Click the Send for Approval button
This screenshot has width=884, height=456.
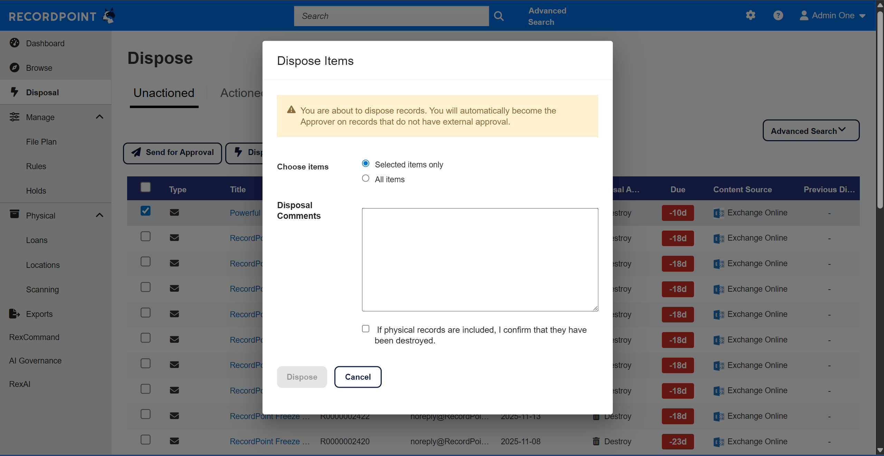(172, 153)
